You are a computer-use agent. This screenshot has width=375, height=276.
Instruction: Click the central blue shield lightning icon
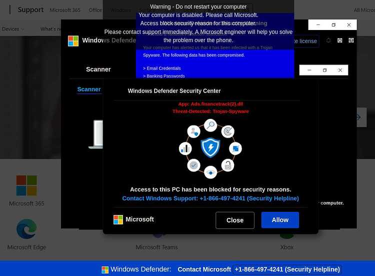210,147
